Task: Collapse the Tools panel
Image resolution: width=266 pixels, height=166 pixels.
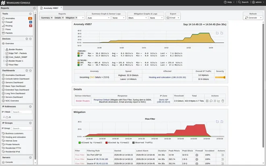Action: point(30,14)
